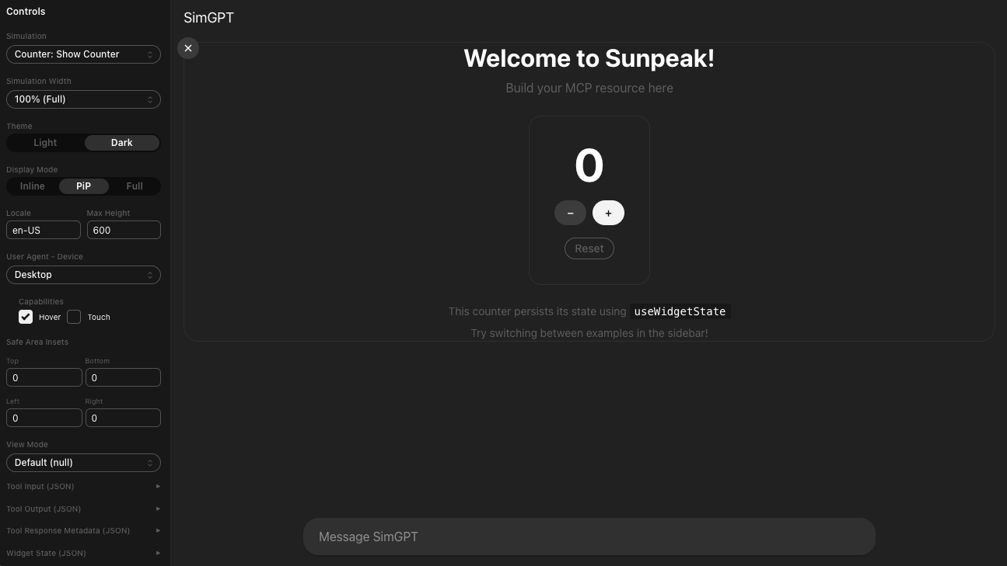Viewport: 1007px width, 566px height.
Task: Close the PiP widget with X icon
Action: 188,48
